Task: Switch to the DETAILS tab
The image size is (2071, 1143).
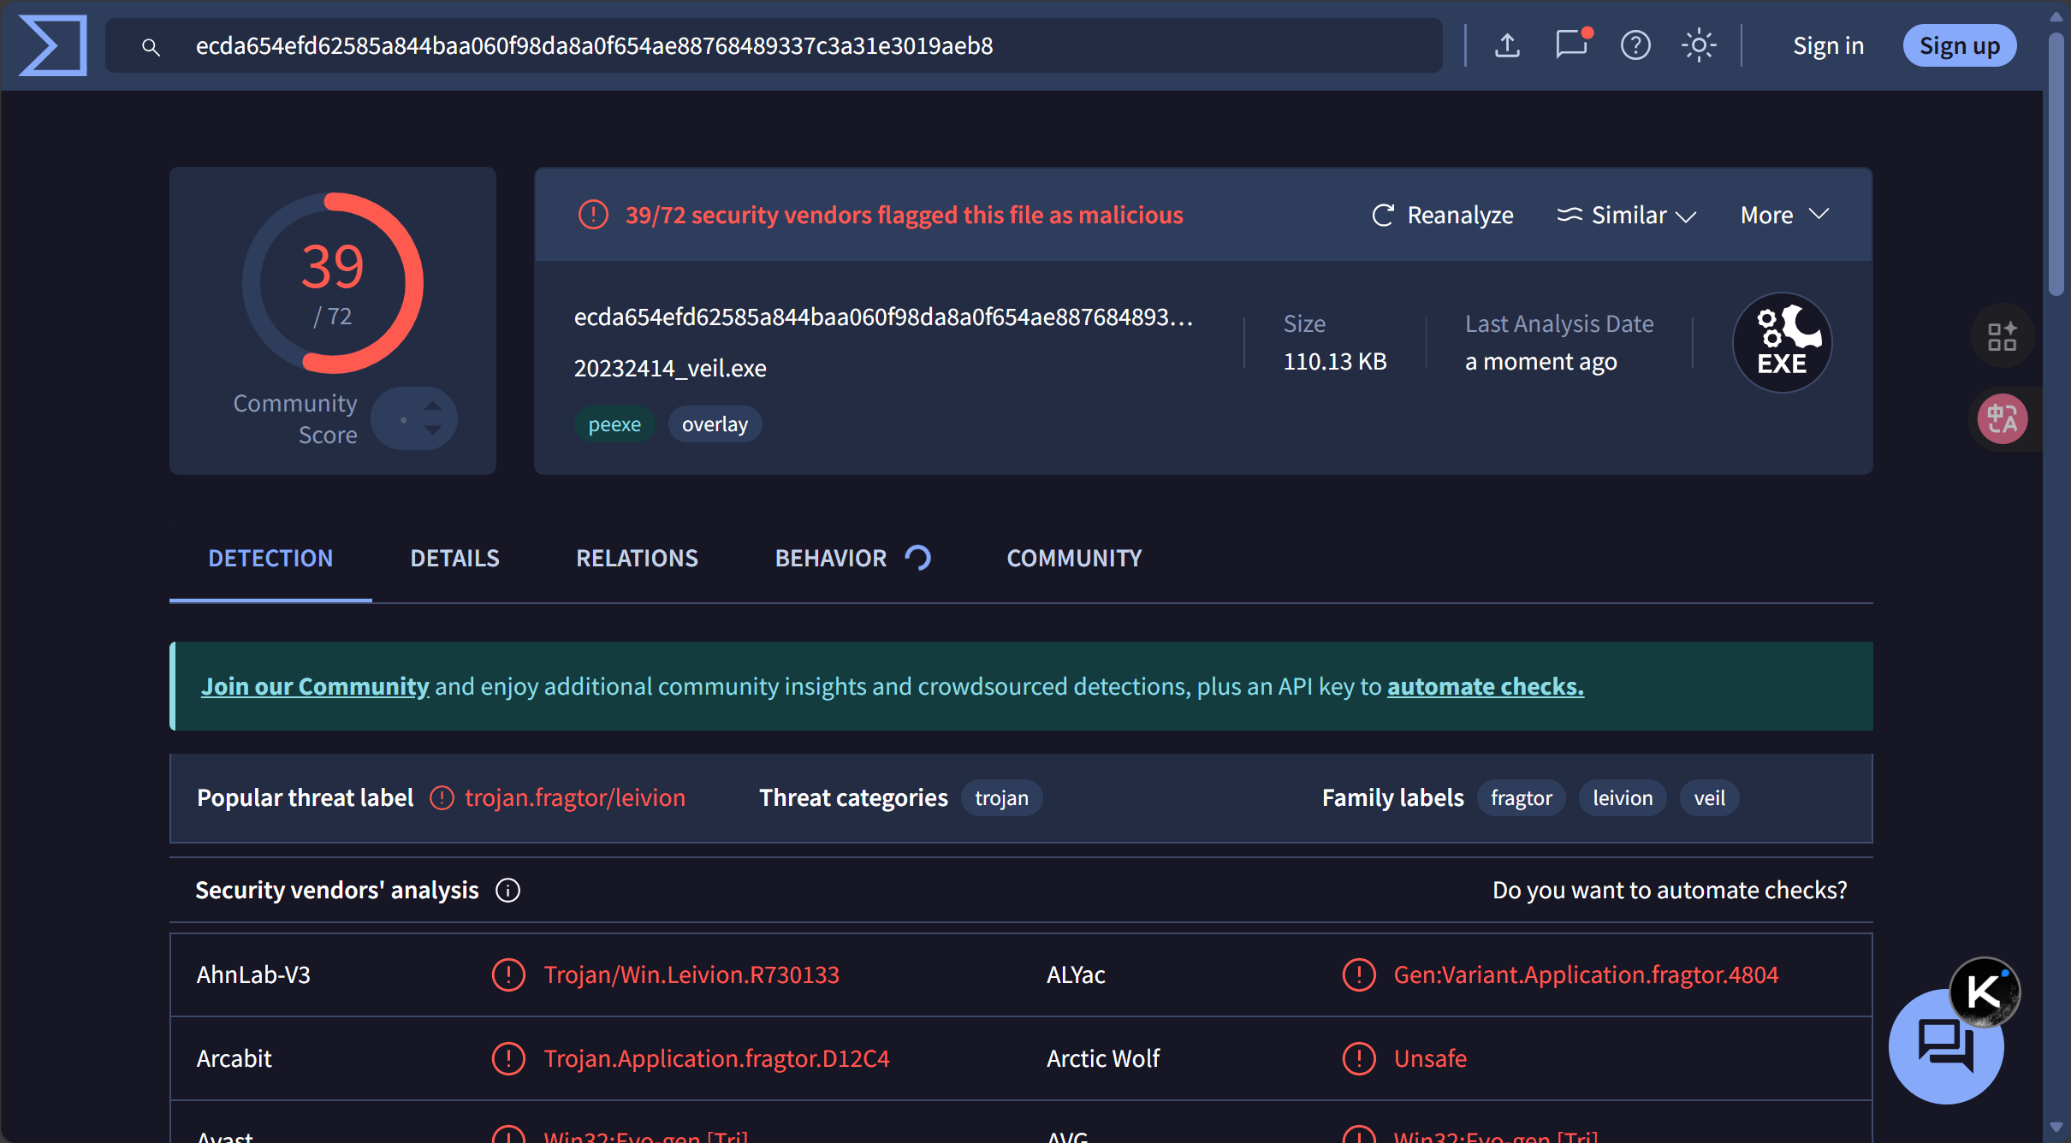Action: (x=454, y=558)
